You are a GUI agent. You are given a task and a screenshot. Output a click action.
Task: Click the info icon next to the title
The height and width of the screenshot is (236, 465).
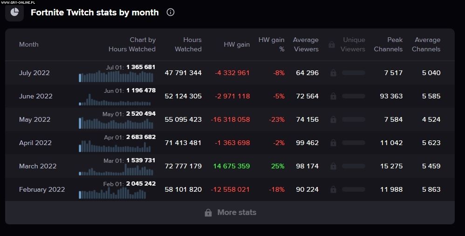click(171, 13)
